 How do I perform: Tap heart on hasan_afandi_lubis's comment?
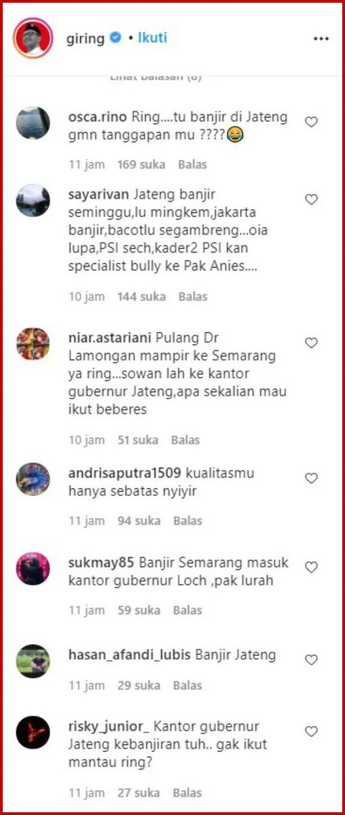(311, 660)
